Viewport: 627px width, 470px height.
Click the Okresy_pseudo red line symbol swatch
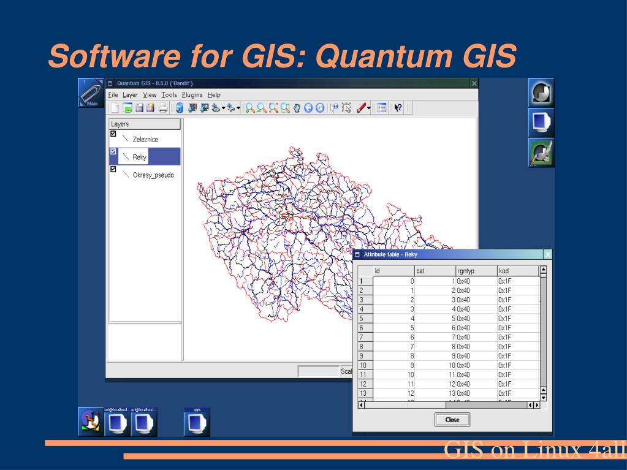click(126, 174)
